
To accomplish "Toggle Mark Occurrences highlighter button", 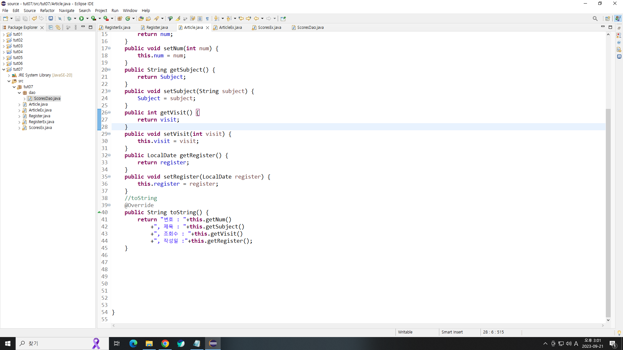I will point(178,18).
